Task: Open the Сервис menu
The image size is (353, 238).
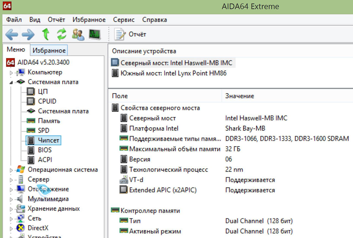Action: coord(124,20)
